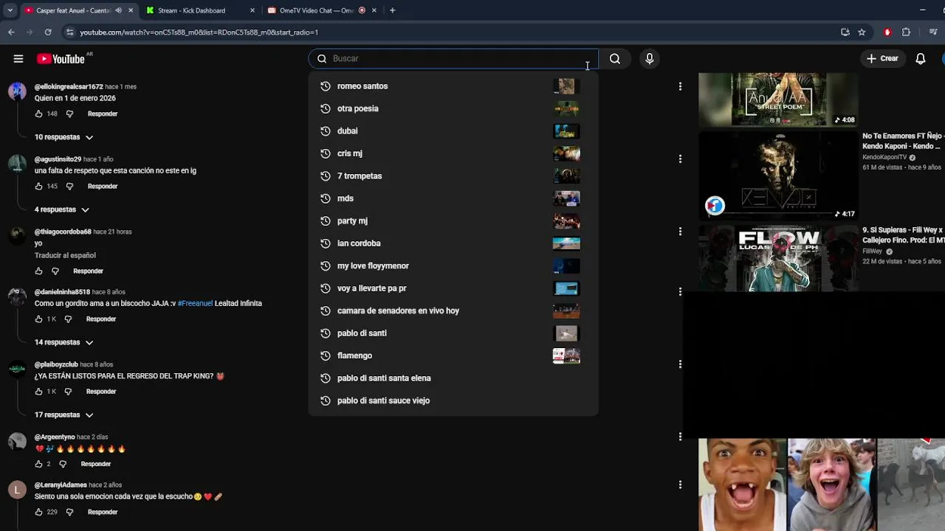Screen dimensions: 945x531
Task: Open the @plaiboyzclub channel name
Action: tap(56, 364)
